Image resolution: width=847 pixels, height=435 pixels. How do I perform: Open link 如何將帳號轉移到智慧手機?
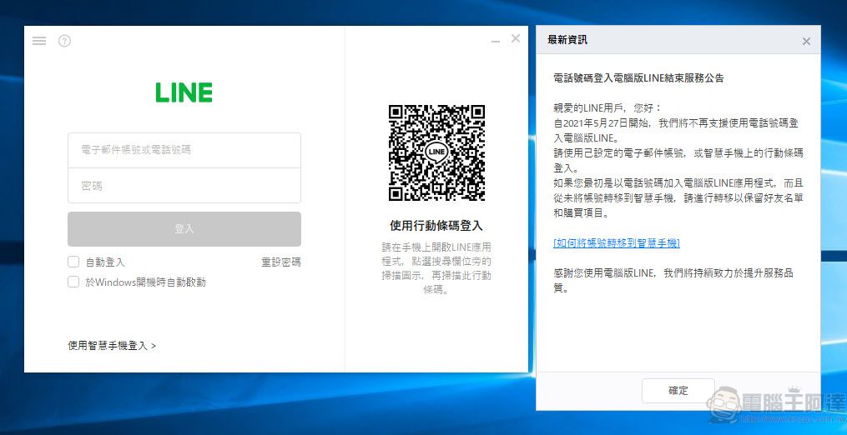(617, 242)
